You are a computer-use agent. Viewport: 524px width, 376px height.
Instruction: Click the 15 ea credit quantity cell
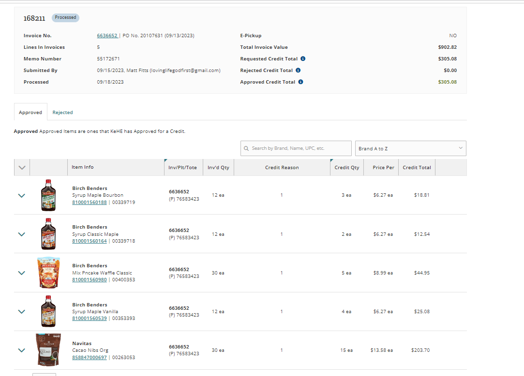pyautogui.click(x=346, y=350)
